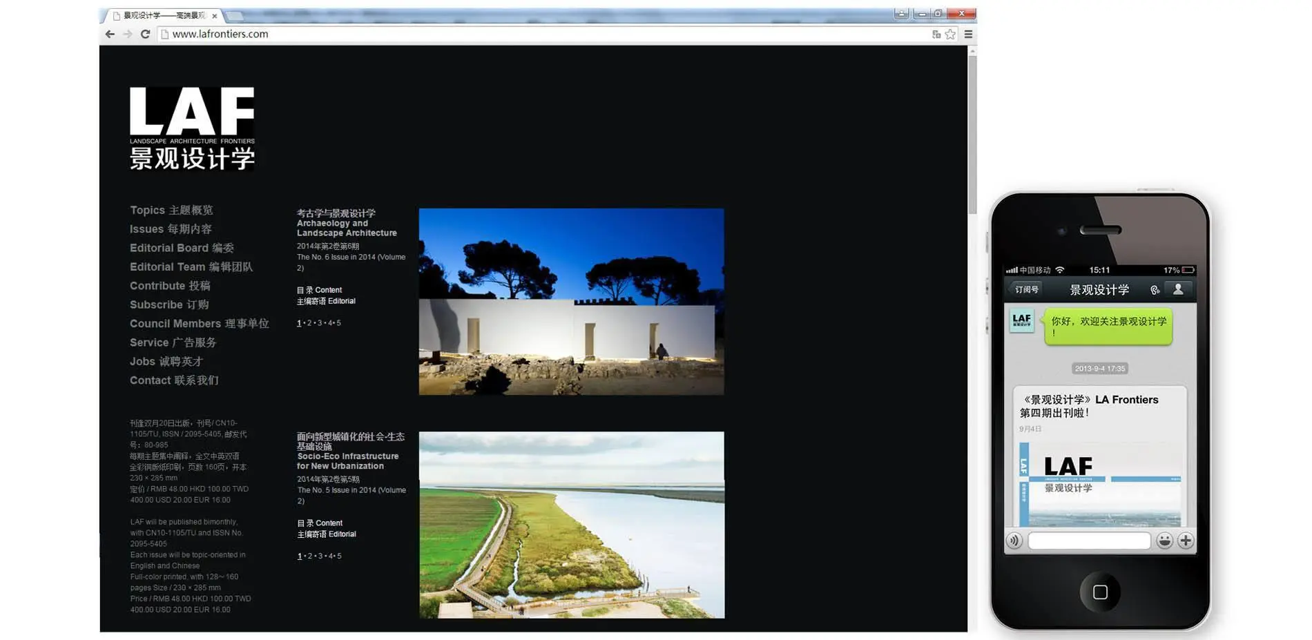1312x640 pixels.
Task: Open Editorial Board 编委 menu link
Action: (182, 248)
